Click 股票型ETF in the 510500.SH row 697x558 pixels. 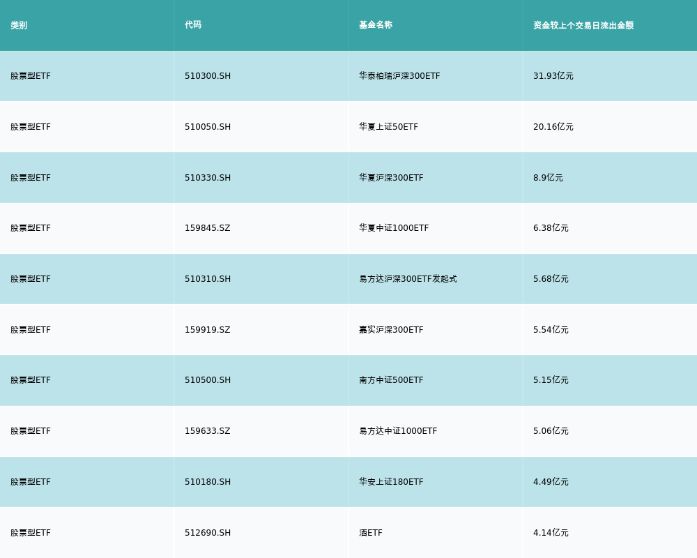(31, 380)
